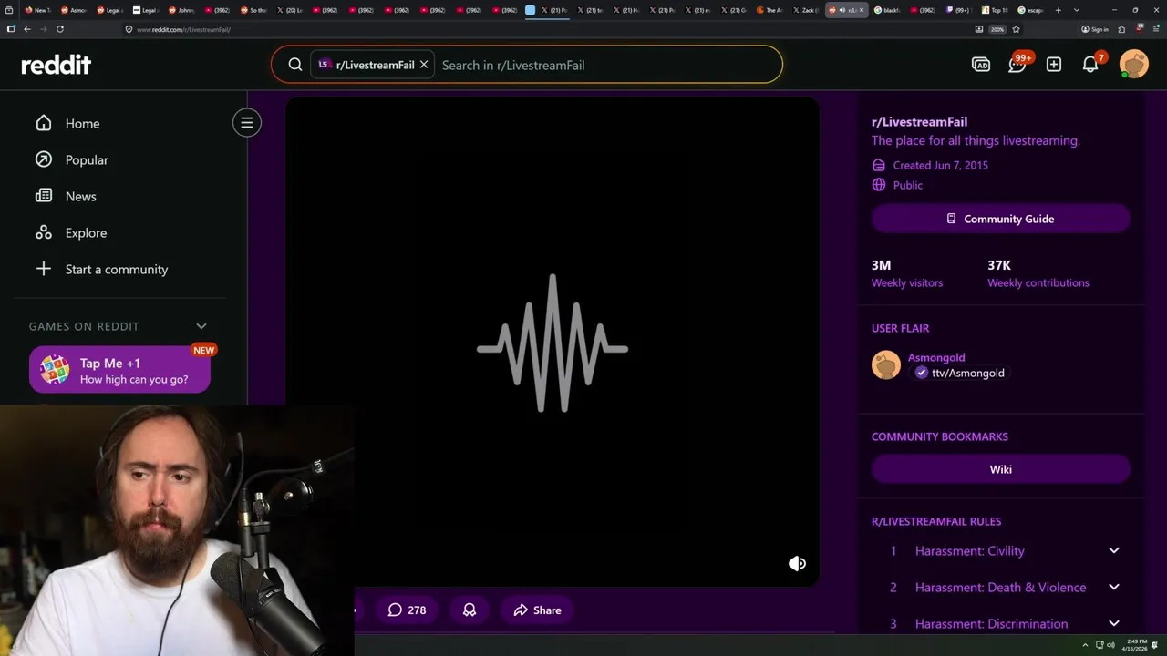The image size is (1167, 656).
Task: Open reddit chat with 99+ badge
Action: (1017, 65)
